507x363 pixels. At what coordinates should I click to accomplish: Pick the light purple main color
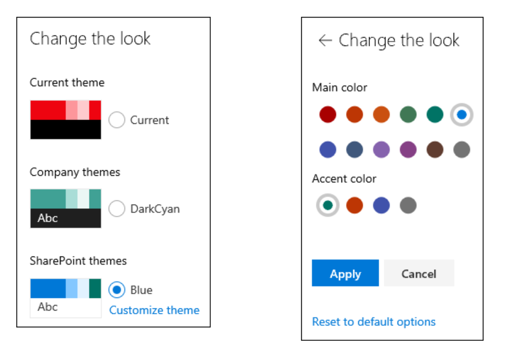tap(381, 150)
